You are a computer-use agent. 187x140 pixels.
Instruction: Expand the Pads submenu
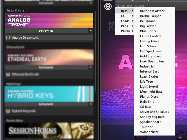125,26
